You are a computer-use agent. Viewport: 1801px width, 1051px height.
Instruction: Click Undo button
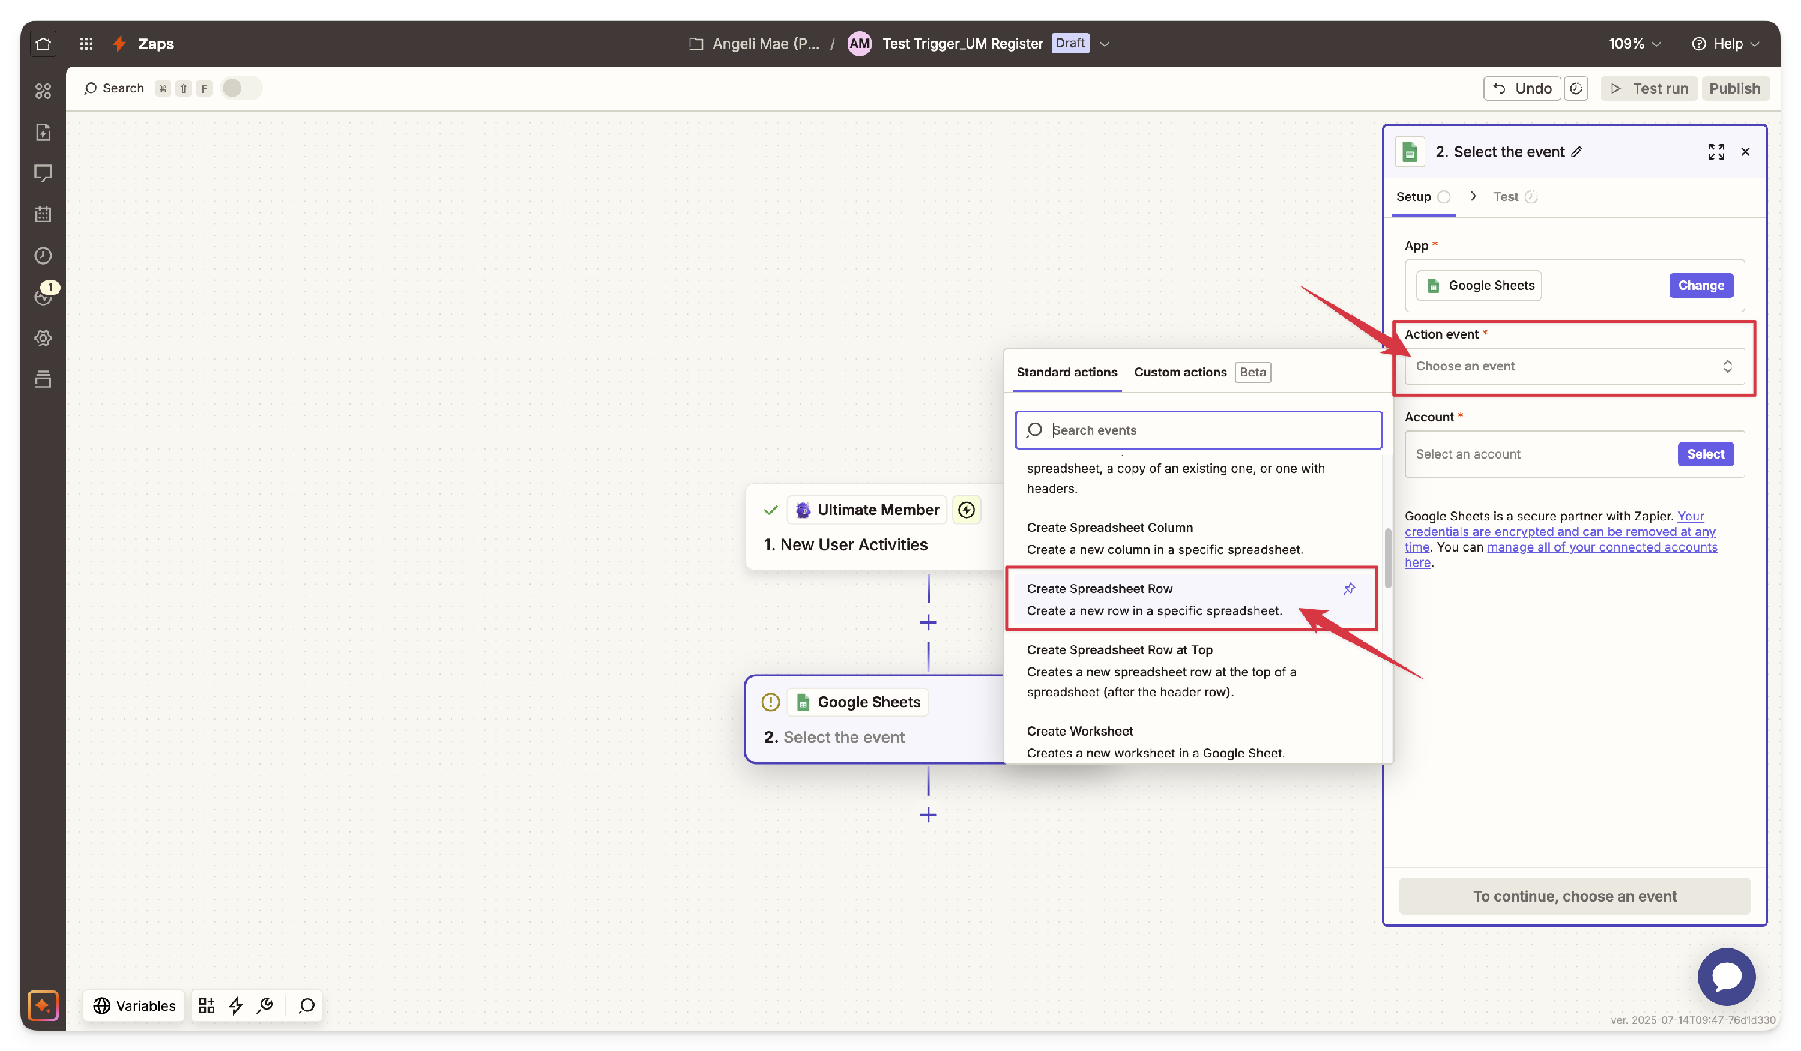point(1522,89)
